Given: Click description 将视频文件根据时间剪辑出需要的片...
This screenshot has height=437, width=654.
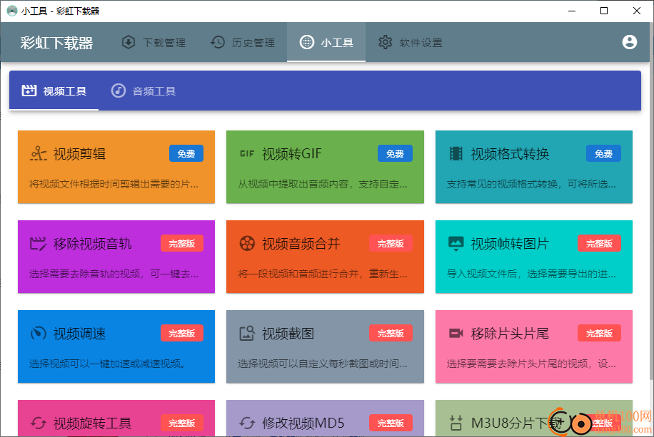Looking at the screenshot, I should click(x=114, y=184).
